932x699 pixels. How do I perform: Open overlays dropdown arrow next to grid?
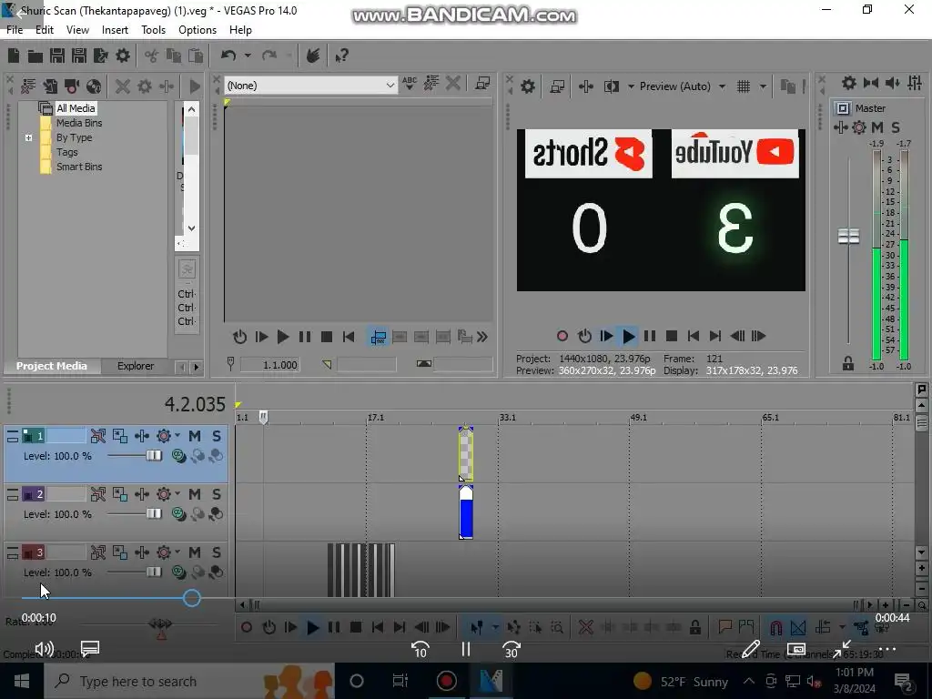coord(763,86)
